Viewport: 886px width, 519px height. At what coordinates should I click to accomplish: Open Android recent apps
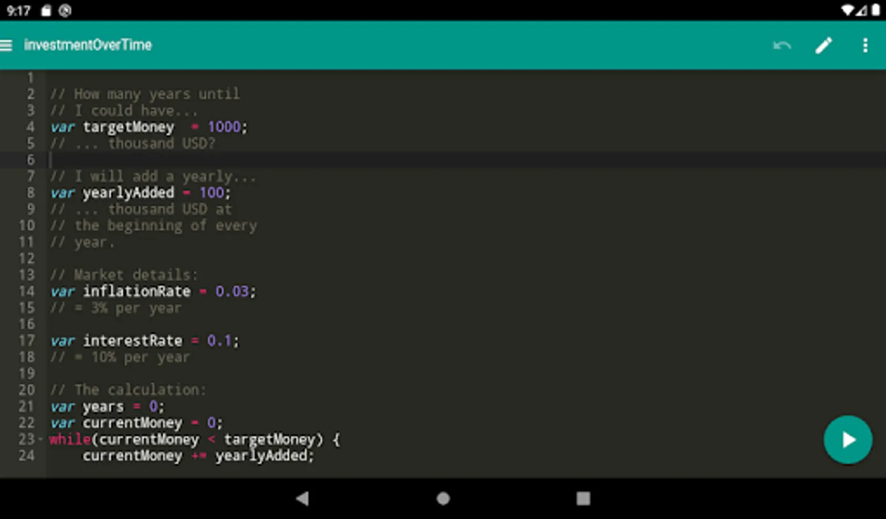[583, 498]
